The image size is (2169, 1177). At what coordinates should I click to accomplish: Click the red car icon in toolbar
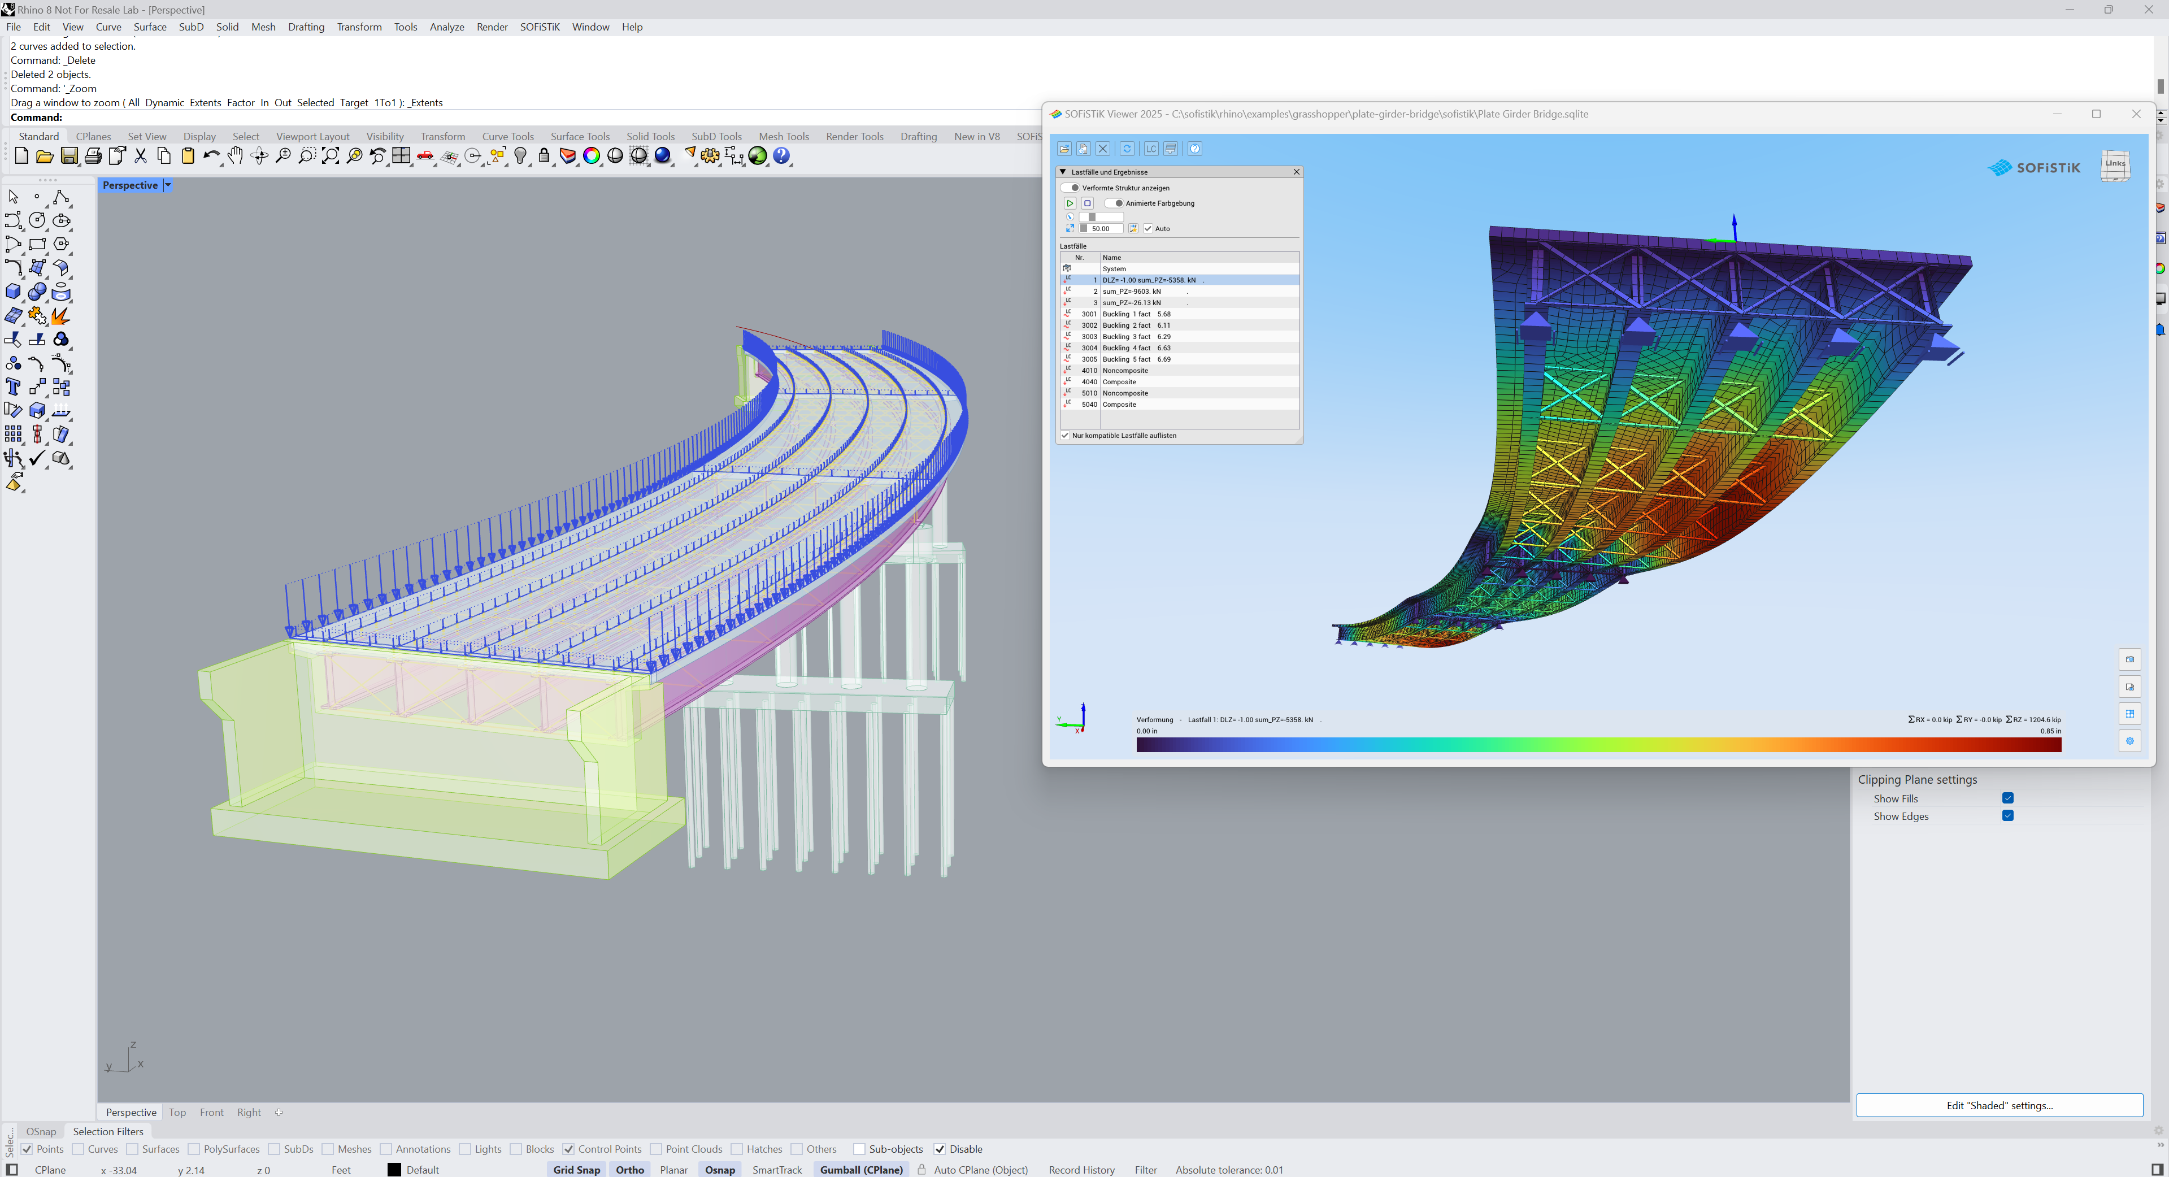click(x=425, y=157)
